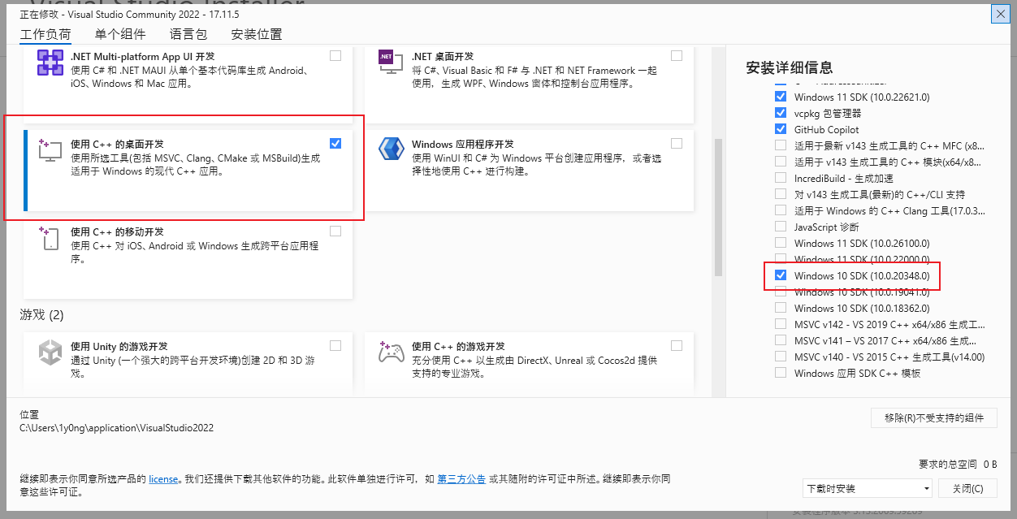Click the .NET 桌面开发 workload icon
The image size is (1017, 519).
pos(392,61)
